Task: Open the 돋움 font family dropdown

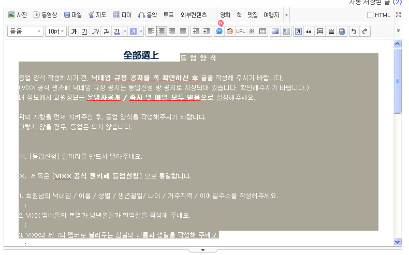Action: (x=25, y=32)
